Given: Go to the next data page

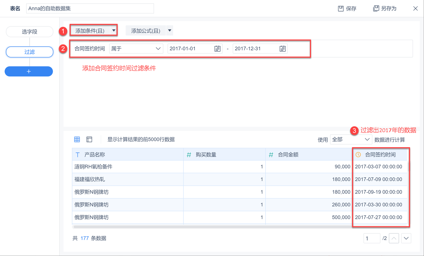Looking at the screenshot, I should click(406, 238).
